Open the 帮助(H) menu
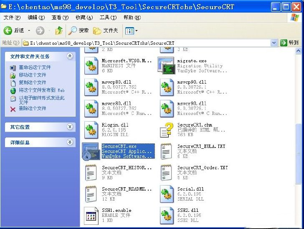The width and height of the screenshot is (304, 229). (x=132, y=18)
